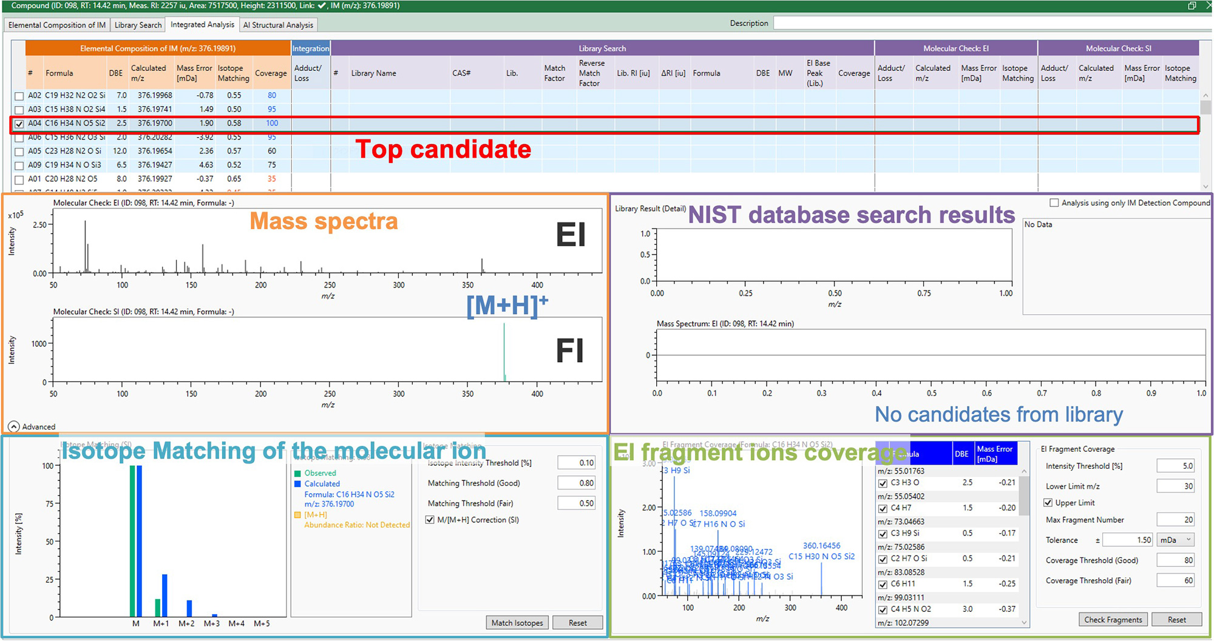Uncheck the C6 H11 fragment checkbox
1214x641 pixels.
pyautogui.click(x=883, y=585)
